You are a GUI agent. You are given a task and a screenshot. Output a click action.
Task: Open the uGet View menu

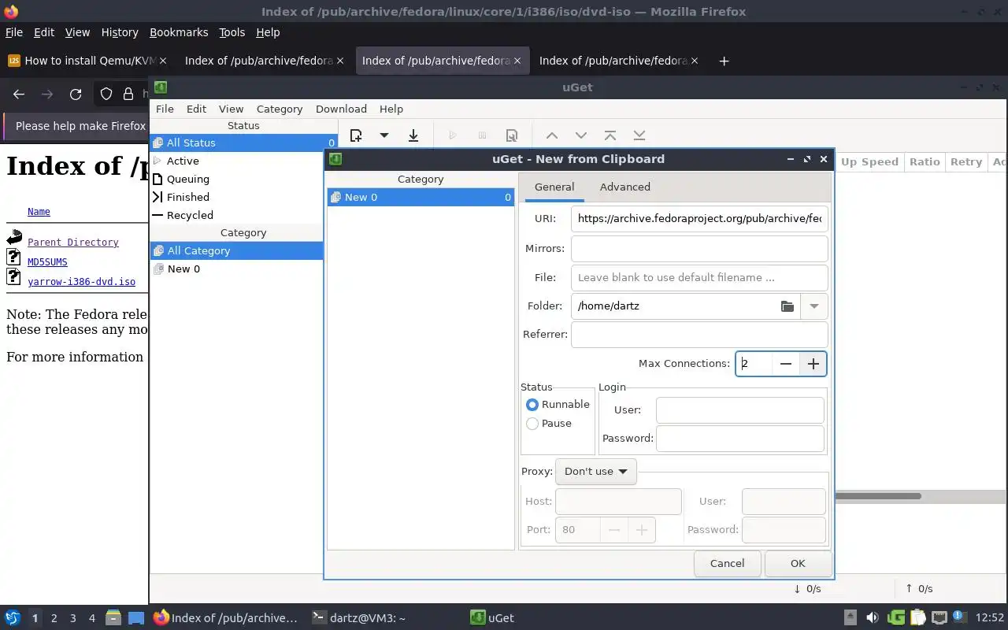point(231,109)
